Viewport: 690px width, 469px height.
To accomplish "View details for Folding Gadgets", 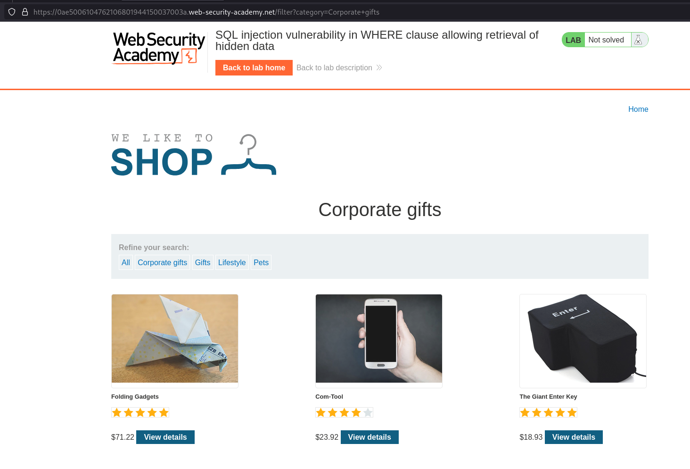I will click(x=165, y=437).
